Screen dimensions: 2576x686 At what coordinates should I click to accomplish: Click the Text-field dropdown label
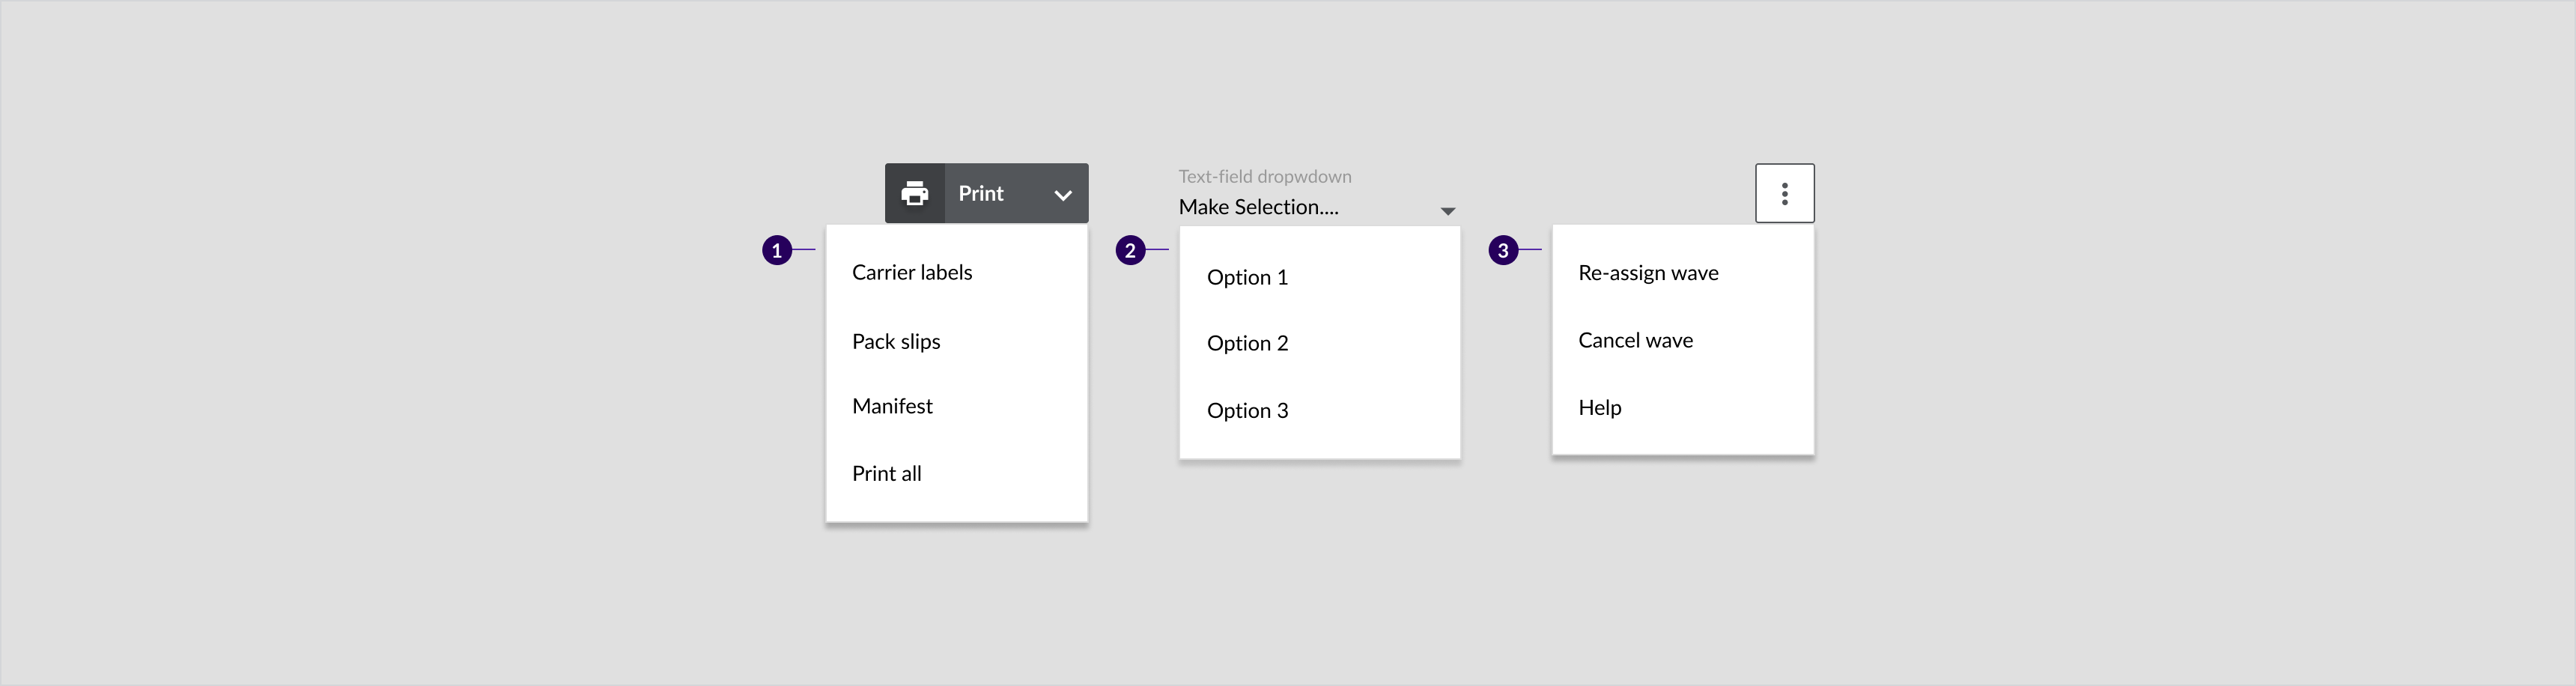pyautogui.click(x=1264, y=176)
